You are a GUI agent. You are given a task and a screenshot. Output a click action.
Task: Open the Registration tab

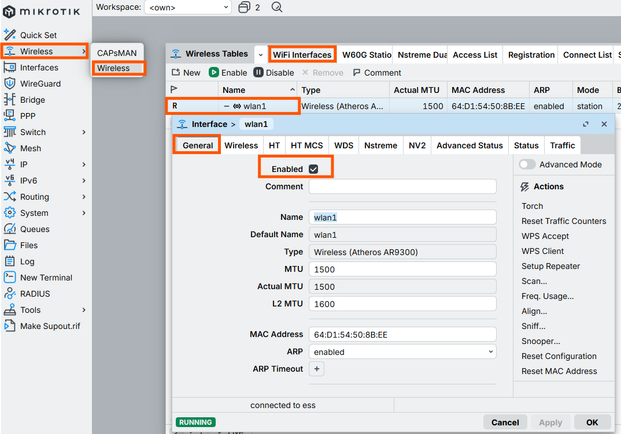coord(531,55)
